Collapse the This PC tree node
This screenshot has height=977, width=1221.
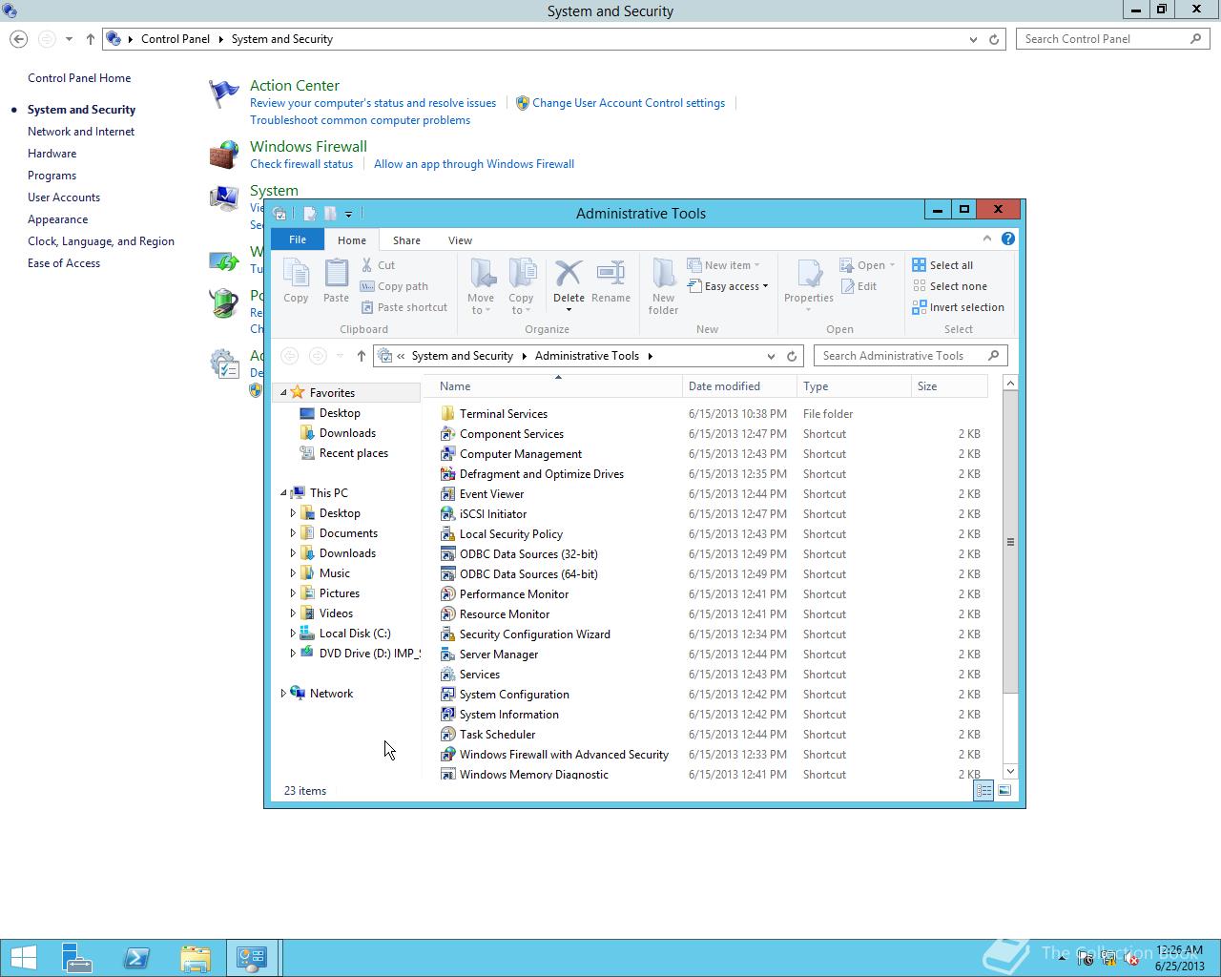[x=283, y=493]
